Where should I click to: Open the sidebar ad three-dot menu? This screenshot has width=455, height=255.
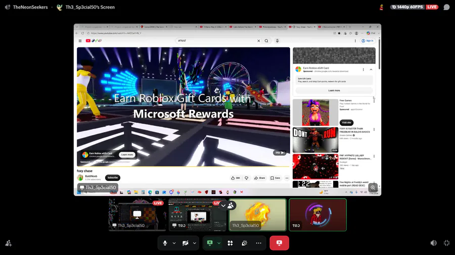click(363, 70)
